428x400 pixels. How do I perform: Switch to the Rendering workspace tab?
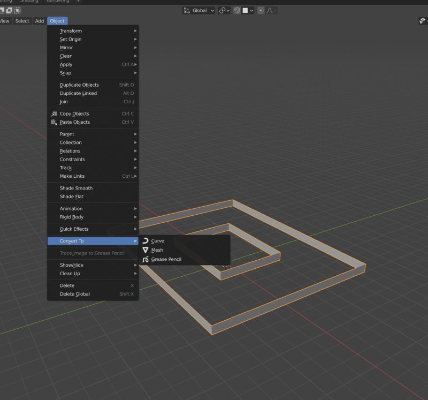(x=58, y=1)
